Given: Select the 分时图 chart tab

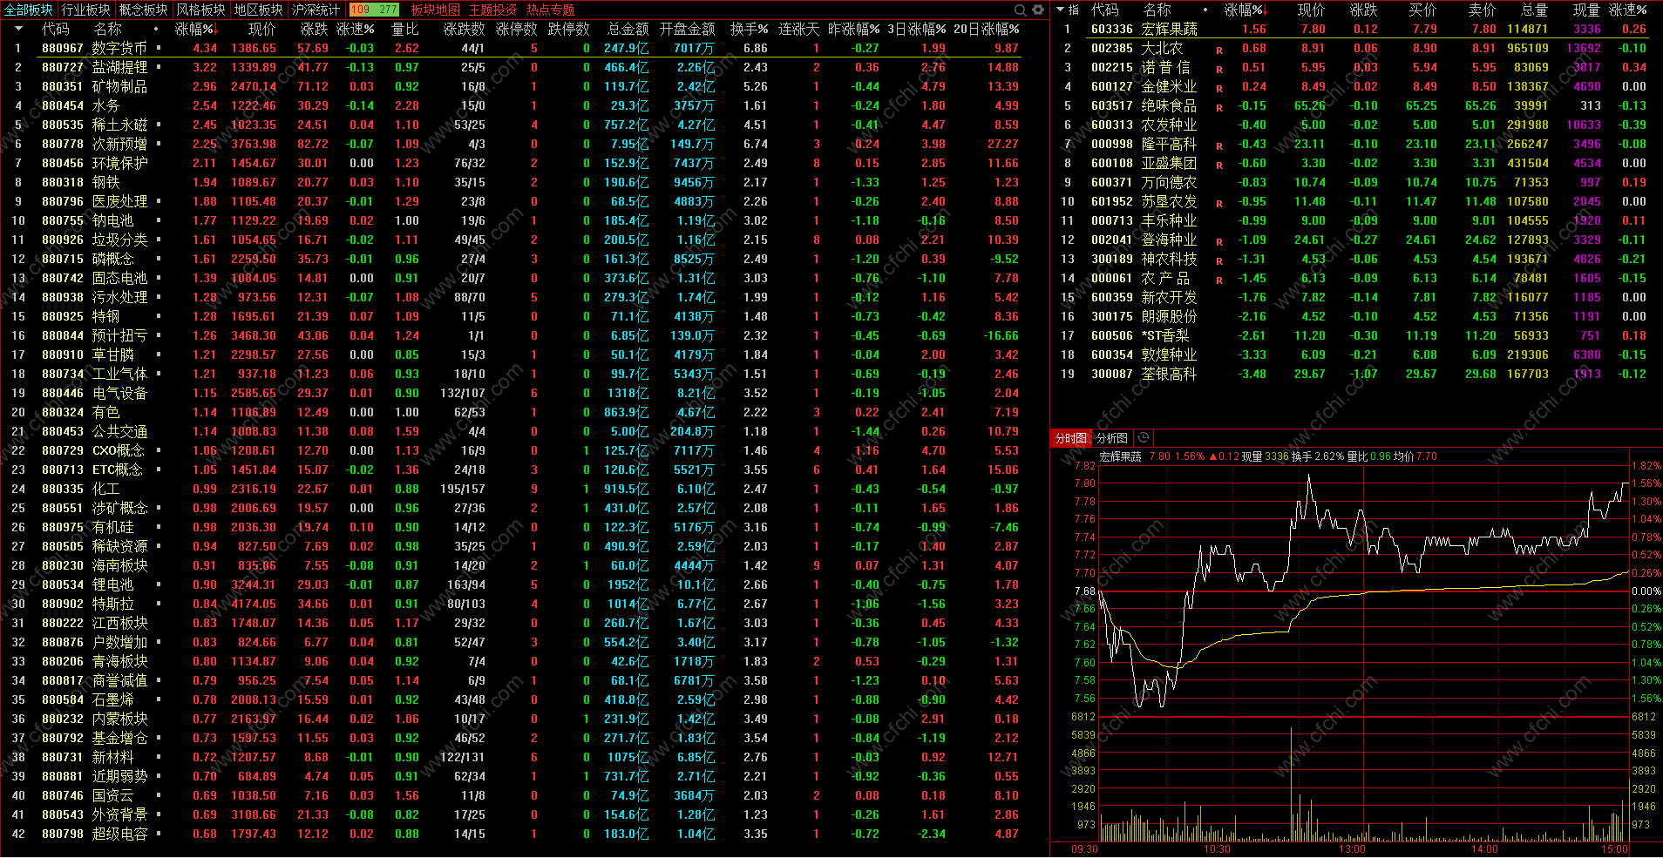Looking at the screenshot, I should coord(1071,438).
